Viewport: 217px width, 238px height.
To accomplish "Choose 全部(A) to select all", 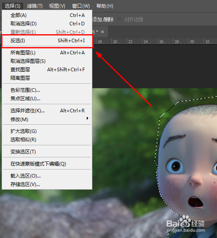I will tap(47, 15).
